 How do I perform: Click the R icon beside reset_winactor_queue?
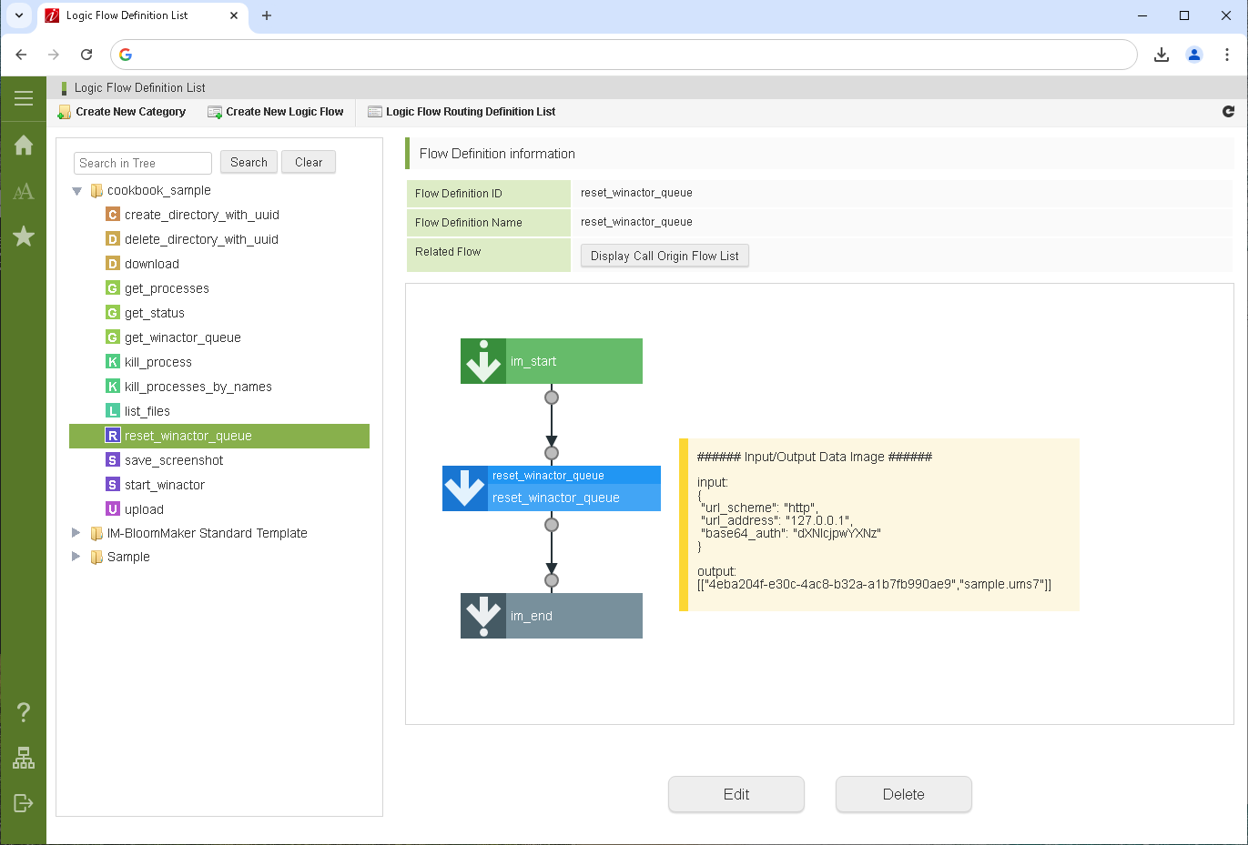pos(113,436)
